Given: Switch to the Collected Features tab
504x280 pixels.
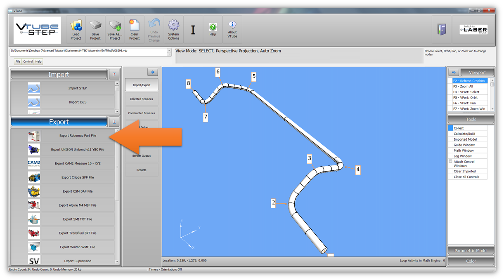Looking at the screenshot, I should click(141, 99).
